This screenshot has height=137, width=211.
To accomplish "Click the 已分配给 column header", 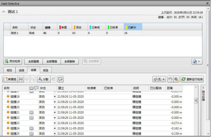I will pyautogui.click(x=157, y=88).
